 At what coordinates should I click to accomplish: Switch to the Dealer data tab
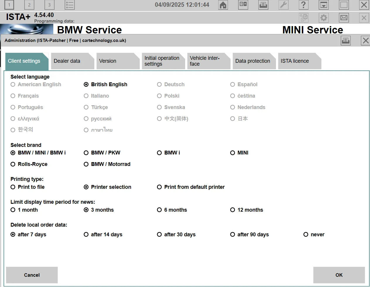(x=71, y=61)
